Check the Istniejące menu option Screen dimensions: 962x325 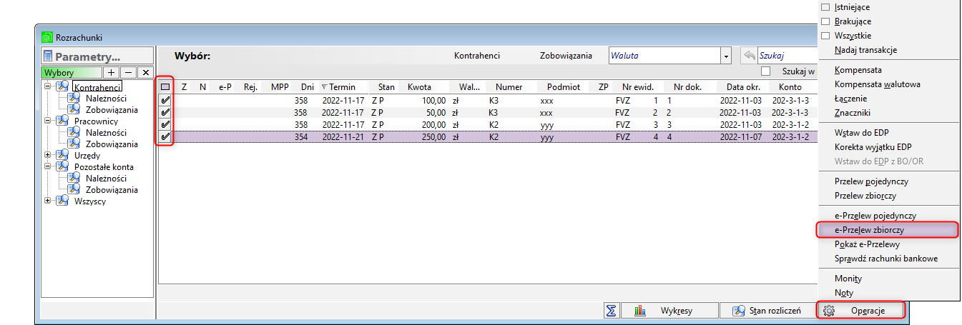(x=826, y=7)
